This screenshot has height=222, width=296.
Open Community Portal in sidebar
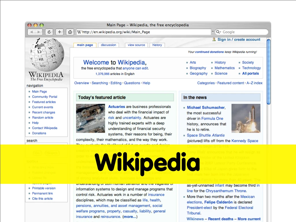[x=45, y=97]
